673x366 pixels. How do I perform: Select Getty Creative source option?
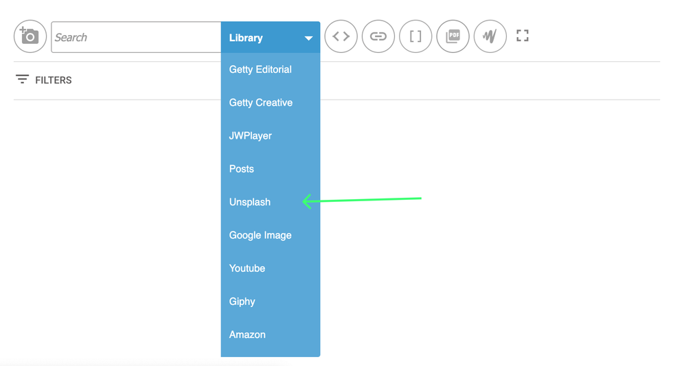261,102
